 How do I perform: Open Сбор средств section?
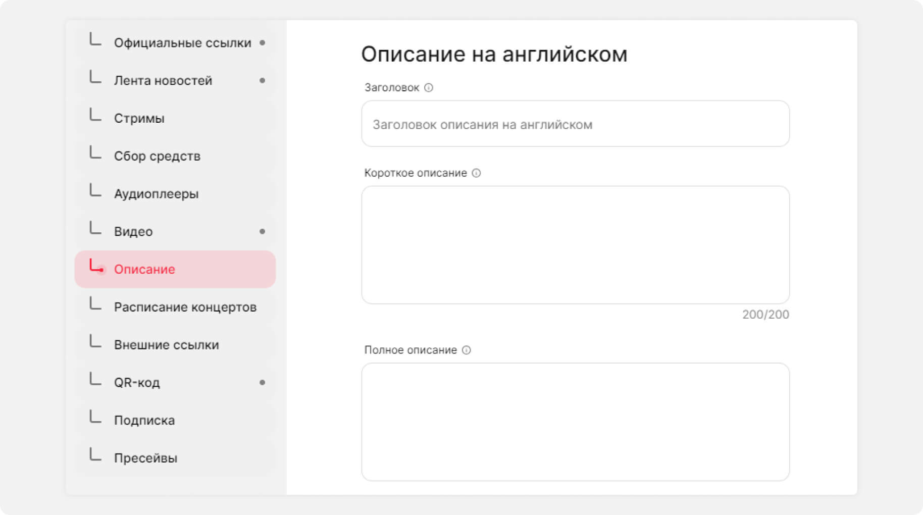(x=157, y=157)
